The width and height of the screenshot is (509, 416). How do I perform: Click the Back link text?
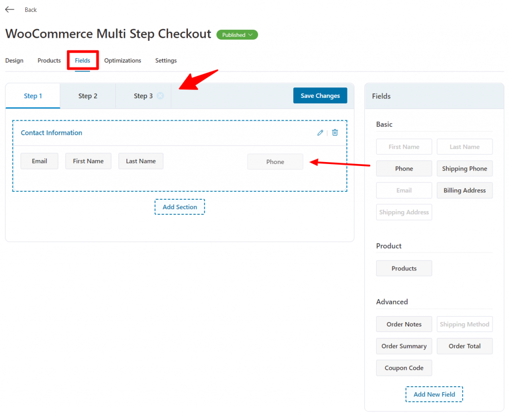(31, 10)
